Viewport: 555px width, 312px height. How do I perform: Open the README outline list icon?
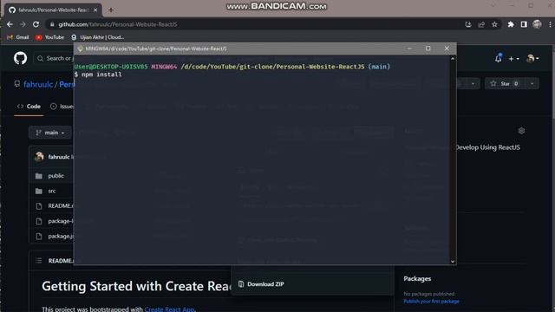tap(38, 261)
